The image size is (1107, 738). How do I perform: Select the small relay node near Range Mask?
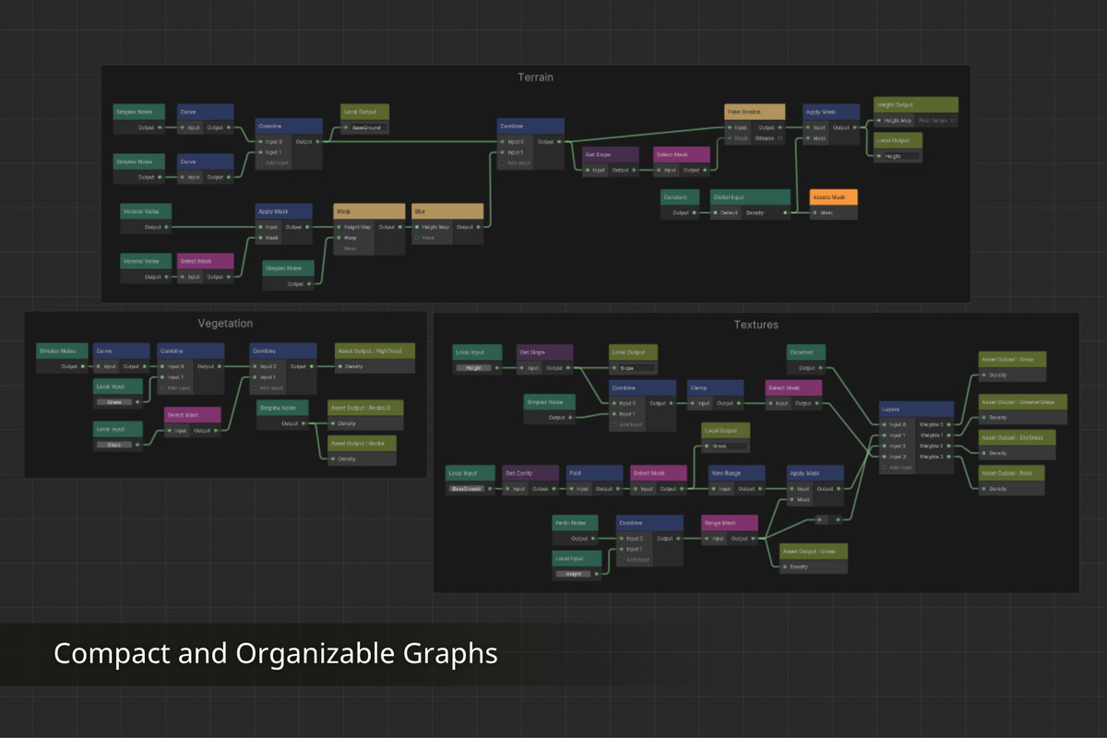point(829,519)
